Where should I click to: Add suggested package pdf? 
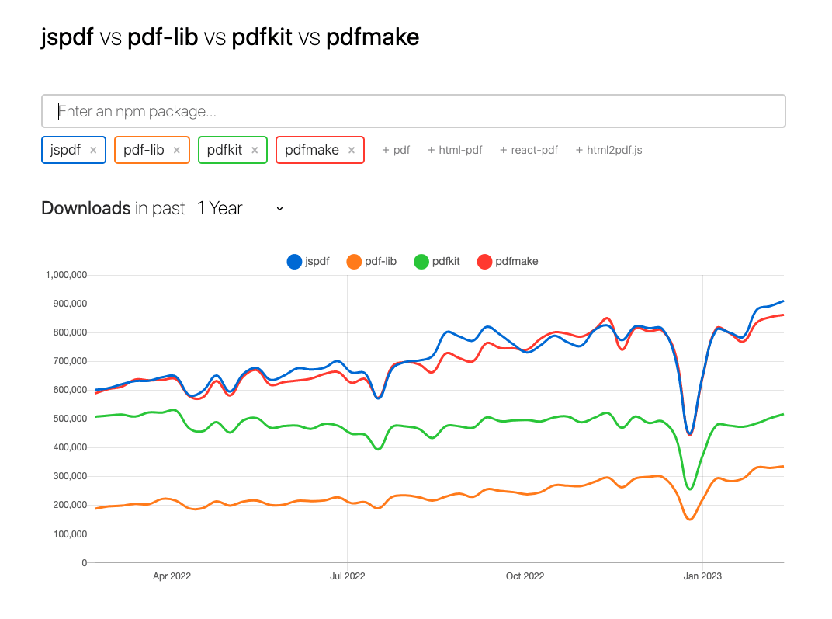point(396,150)
